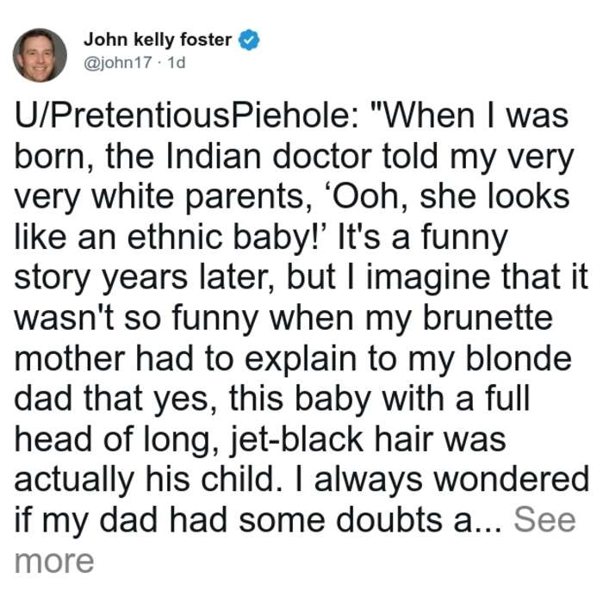Open the John kelly foster display name
This screenshot has height=603, width=603.
(158, 40)
